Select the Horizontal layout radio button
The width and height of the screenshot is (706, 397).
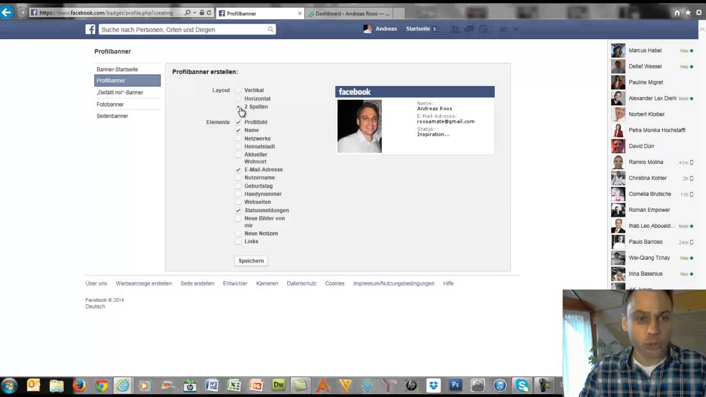click(238, 99)
